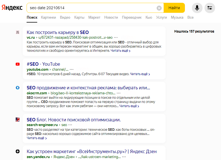Open SEO Блог. Новости поисковой оптимизации result
Image resolution: width=221 pixels, height=160 pixels.
pos(74,120)
